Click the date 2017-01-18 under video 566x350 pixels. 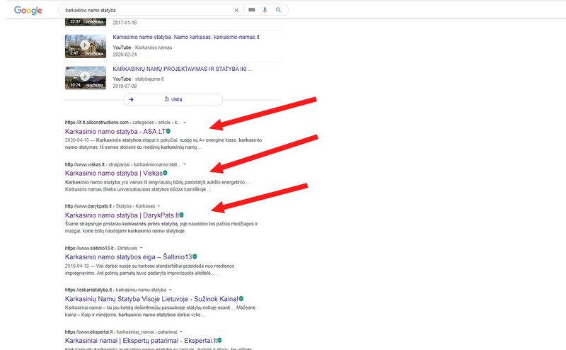coord(125,23)
